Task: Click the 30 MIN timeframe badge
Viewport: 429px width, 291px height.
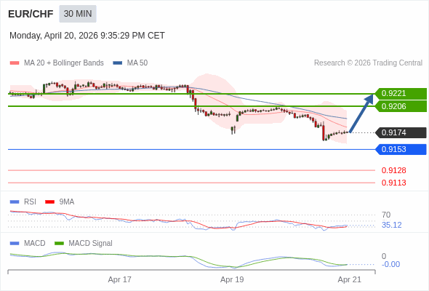Action: tap(78, 14)
